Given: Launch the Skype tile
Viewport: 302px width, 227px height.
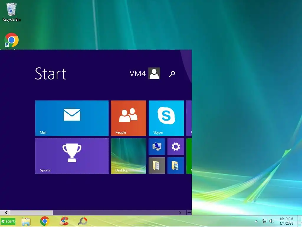Looking at the screenshot, I should (x=166, y=118).
